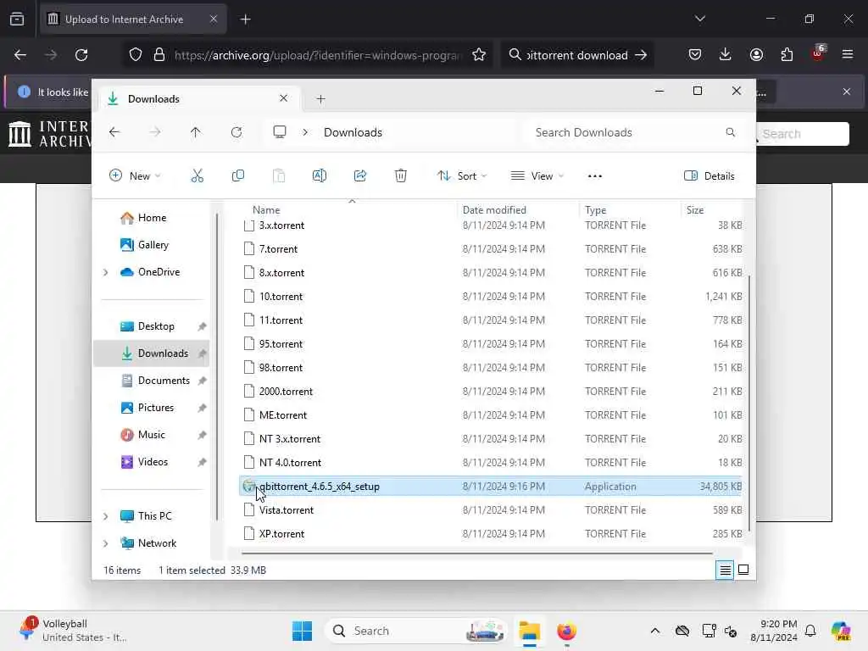Screen dimensions: 868x651
Task: Click the uBlock extension icon with badge
Action: tap(818, 53)
